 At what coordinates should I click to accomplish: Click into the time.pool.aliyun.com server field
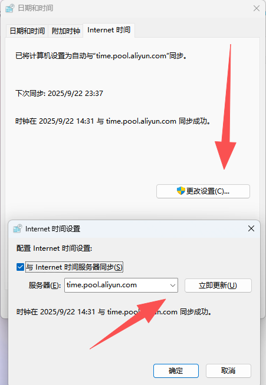coord(117,285)
